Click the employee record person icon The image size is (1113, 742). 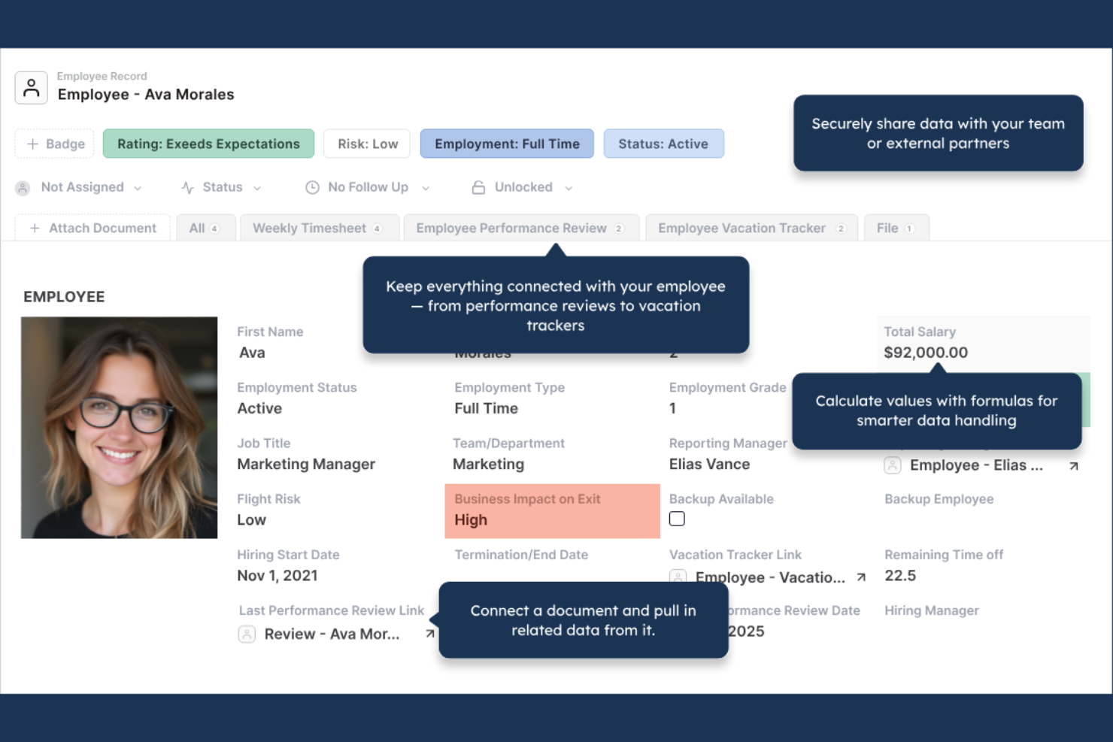(31, 88)
